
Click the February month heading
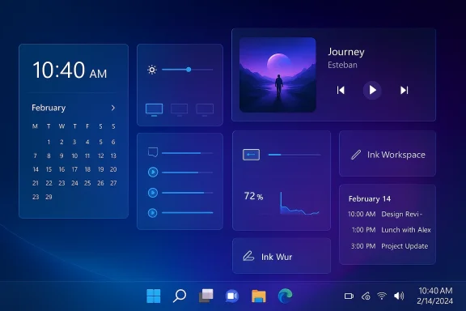click(x=49, y=108)
